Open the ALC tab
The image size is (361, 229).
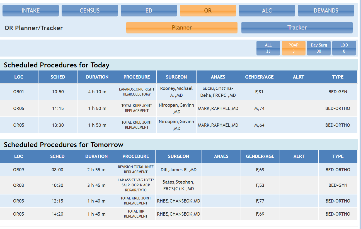(x=267, y=11)
